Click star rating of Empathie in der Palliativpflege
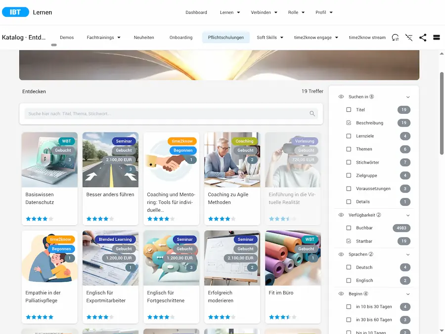 (40, 317)
